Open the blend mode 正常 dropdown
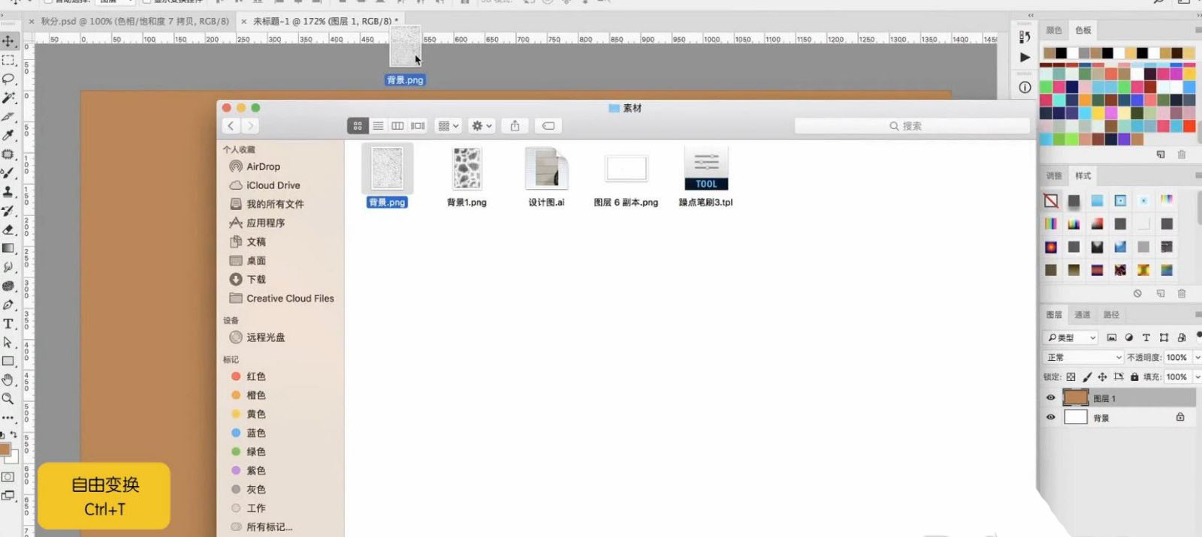The width and height of the screenshot is (1202, 537). pyautogui.click(x=1083, y=358)
